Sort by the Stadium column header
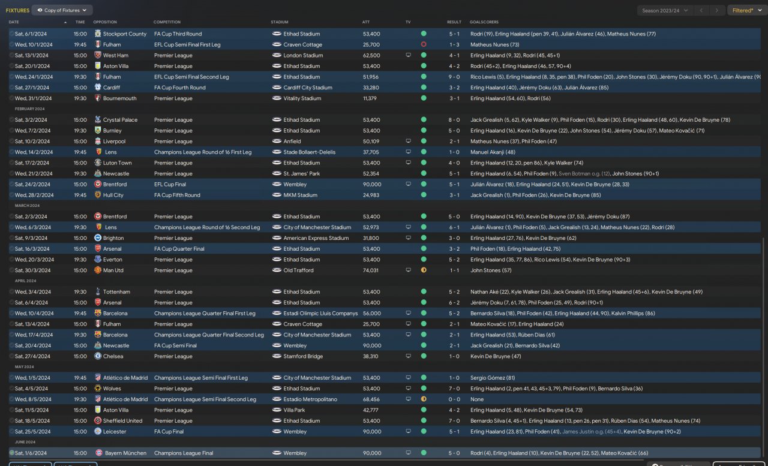 pyautogui.click(x=280, y=22)
